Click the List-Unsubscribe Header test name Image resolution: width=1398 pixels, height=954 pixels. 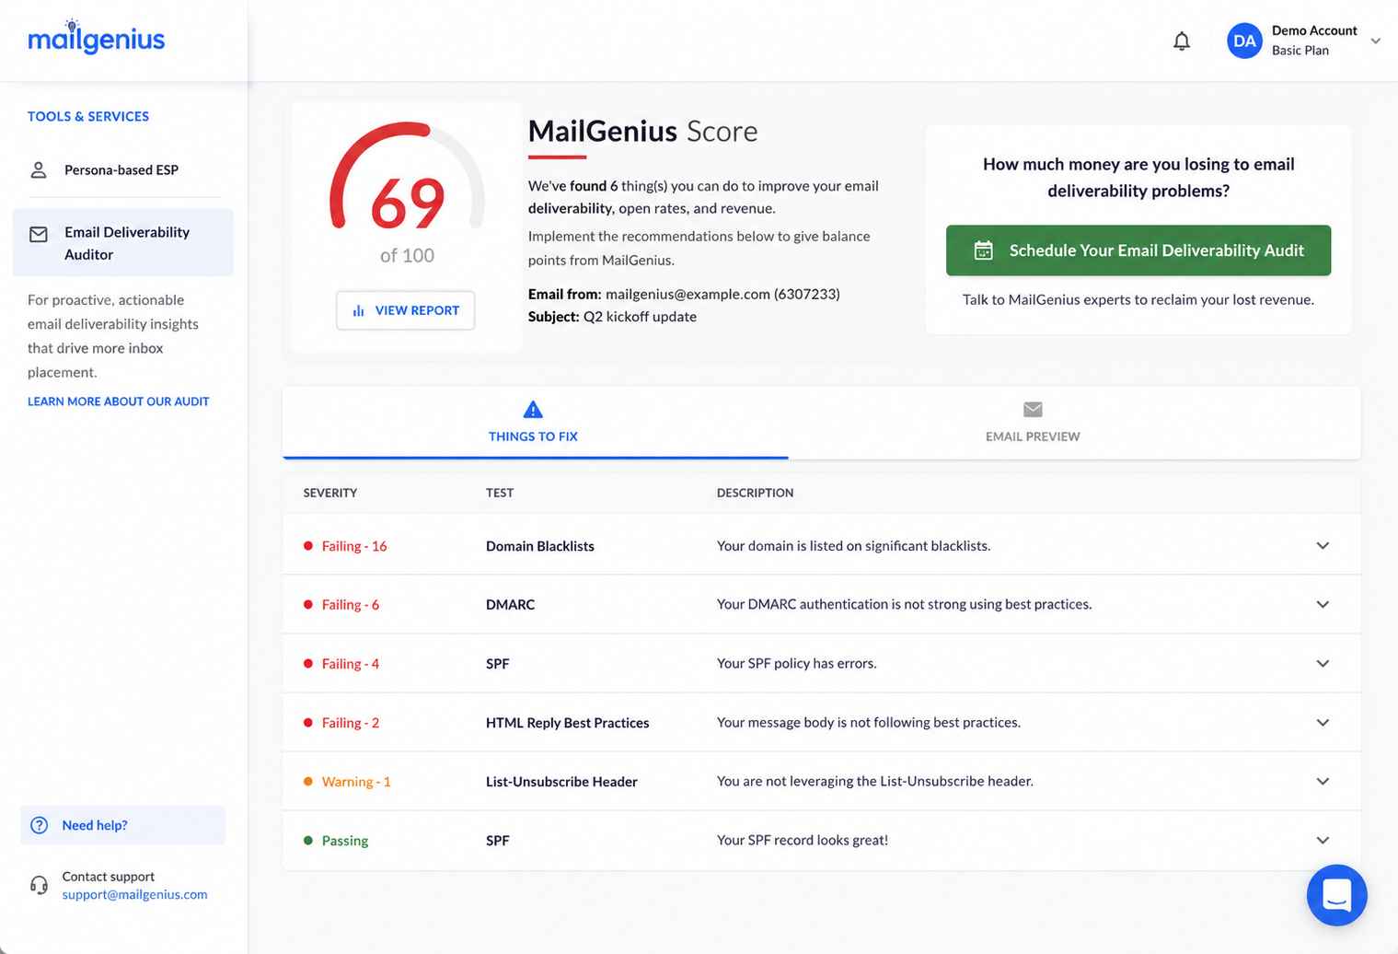click(x=561, y=782)
